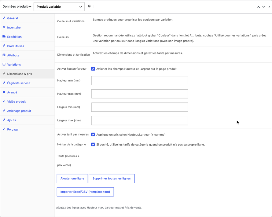272x217 pixels.
Task: Move the panel up with the up arrow
Action: coord(258,7)
